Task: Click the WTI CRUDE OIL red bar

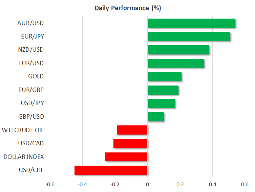Action: tap(132, 130)
